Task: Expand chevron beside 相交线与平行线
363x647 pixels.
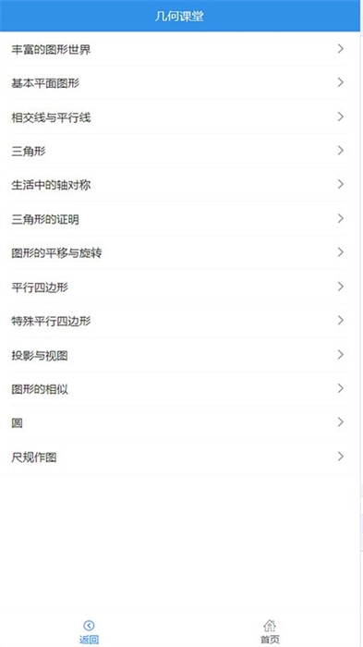Action: click(x=340, y=116)
